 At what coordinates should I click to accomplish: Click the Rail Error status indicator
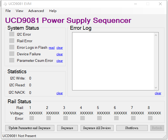coord(12,41)
